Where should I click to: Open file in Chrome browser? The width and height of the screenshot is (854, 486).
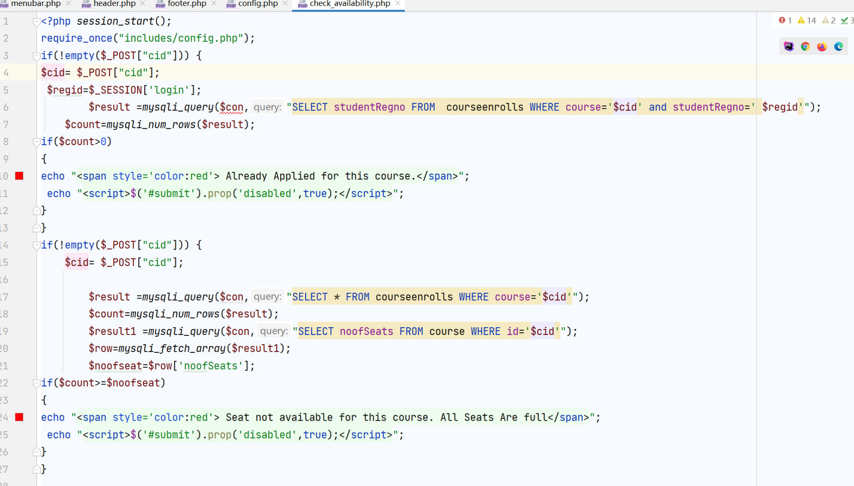(x=805, y=47)
